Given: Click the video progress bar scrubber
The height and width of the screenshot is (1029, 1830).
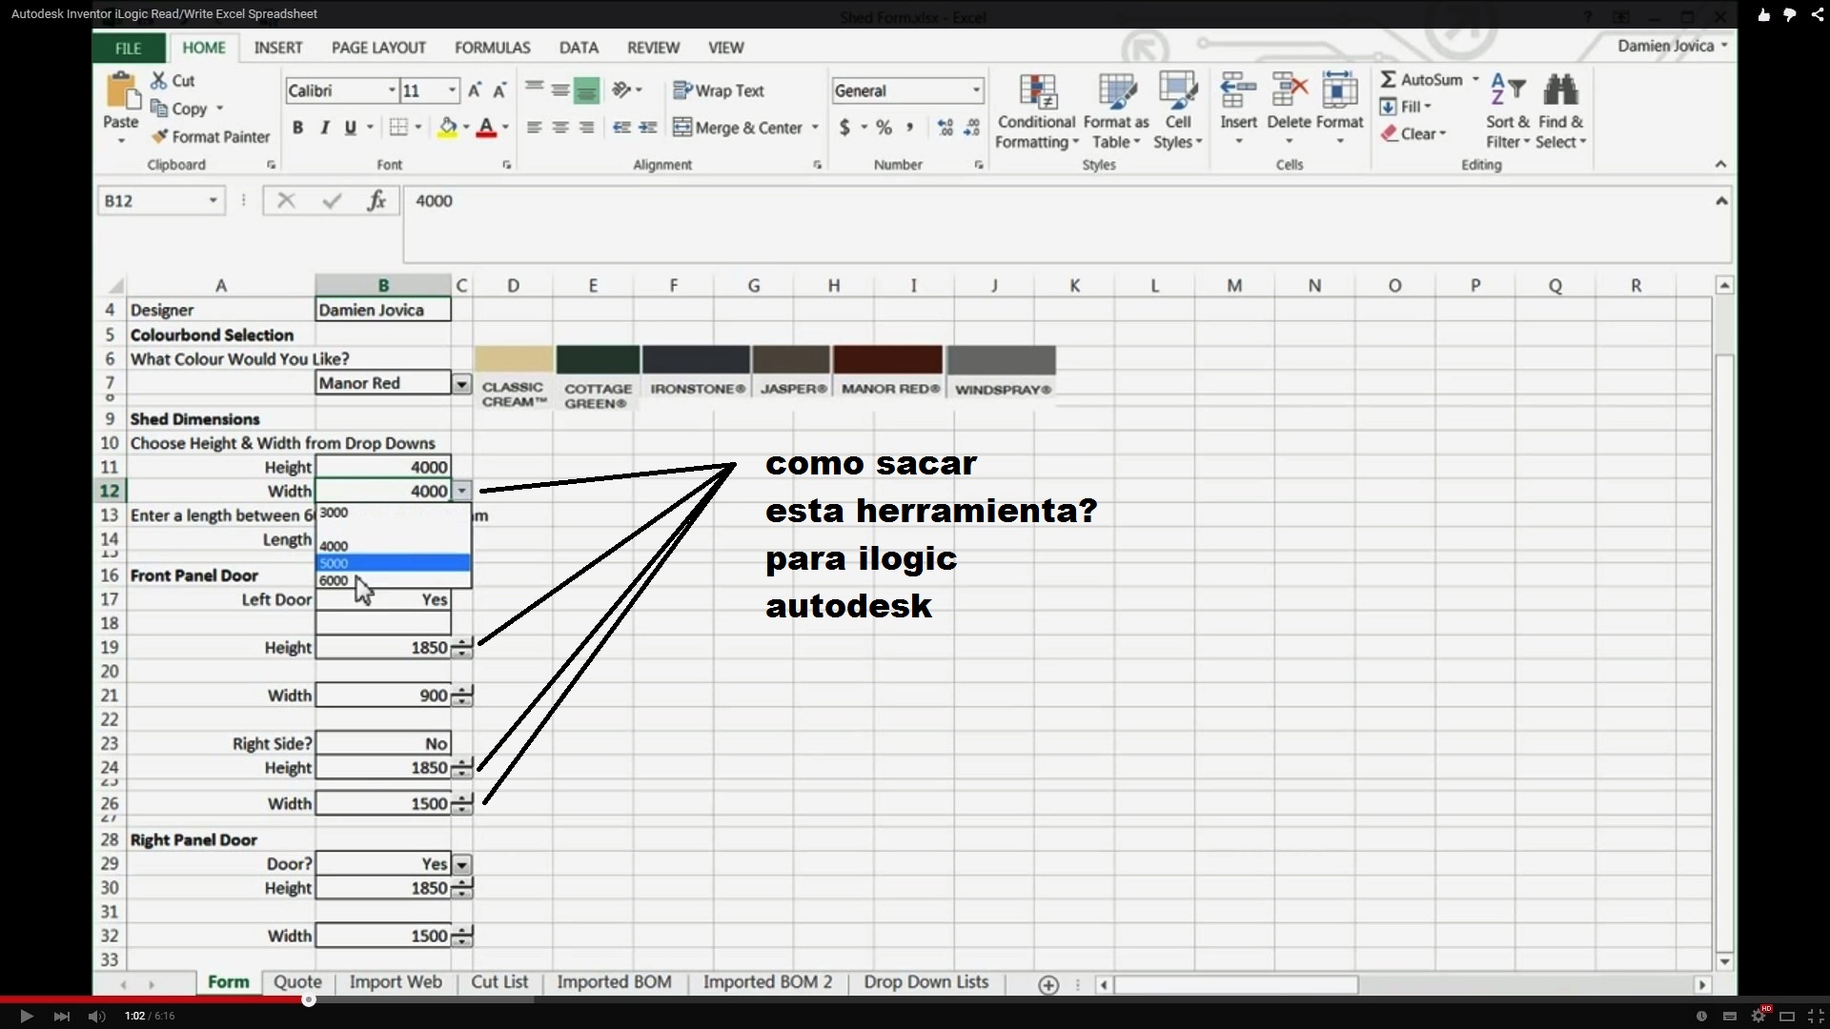Looking at the screenshot, I should tap(309, 999).
